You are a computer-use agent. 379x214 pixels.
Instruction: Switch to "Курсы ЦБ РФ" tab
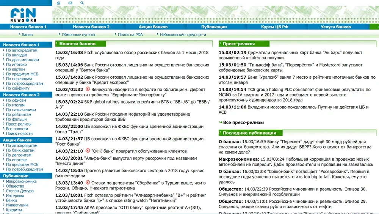pyautogui.click(x=274, y=27)
